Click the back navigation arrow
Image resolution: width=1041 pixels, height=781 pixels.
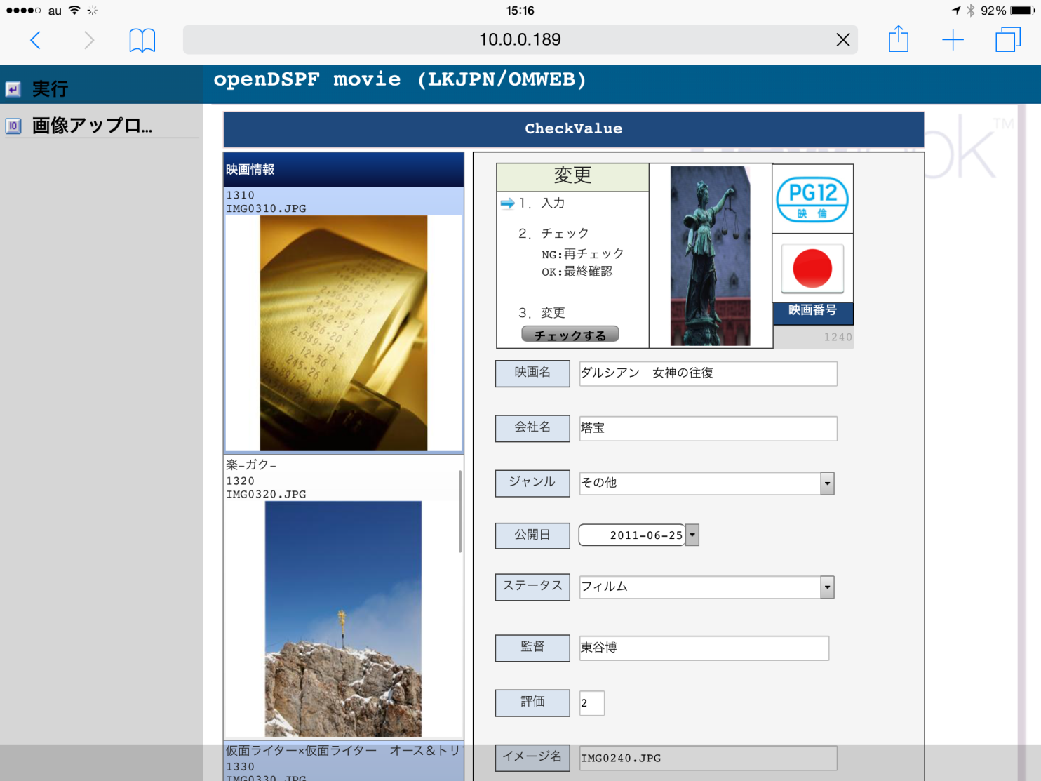pyautogui.click(x=35, y=40)
